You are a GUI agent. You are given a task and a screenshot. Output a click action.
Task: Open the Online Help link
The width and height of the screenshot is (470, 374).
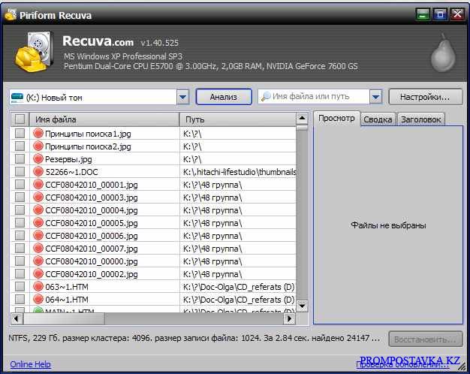(30, 364)
